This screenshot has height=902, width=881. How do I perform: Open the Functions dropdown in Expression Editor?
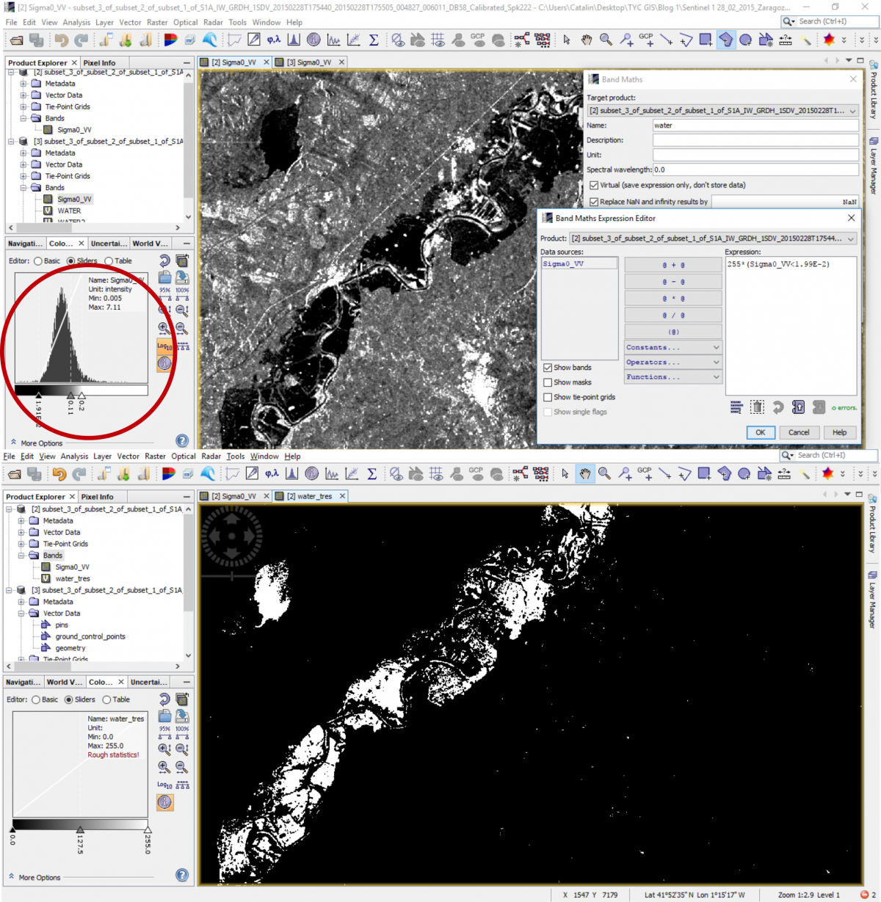(672, 377)
